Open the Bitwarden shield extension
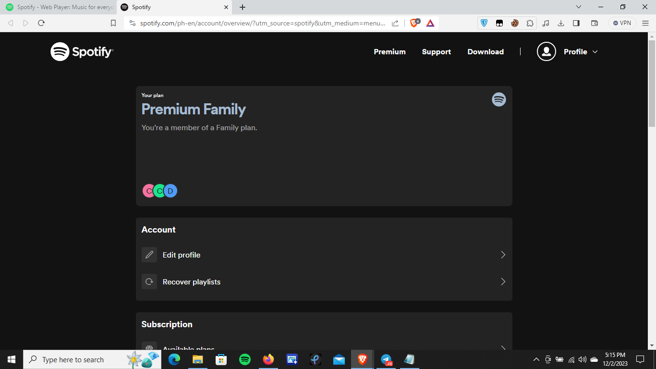The width and height of the screenshot is (656, 369). coord(484,23)
